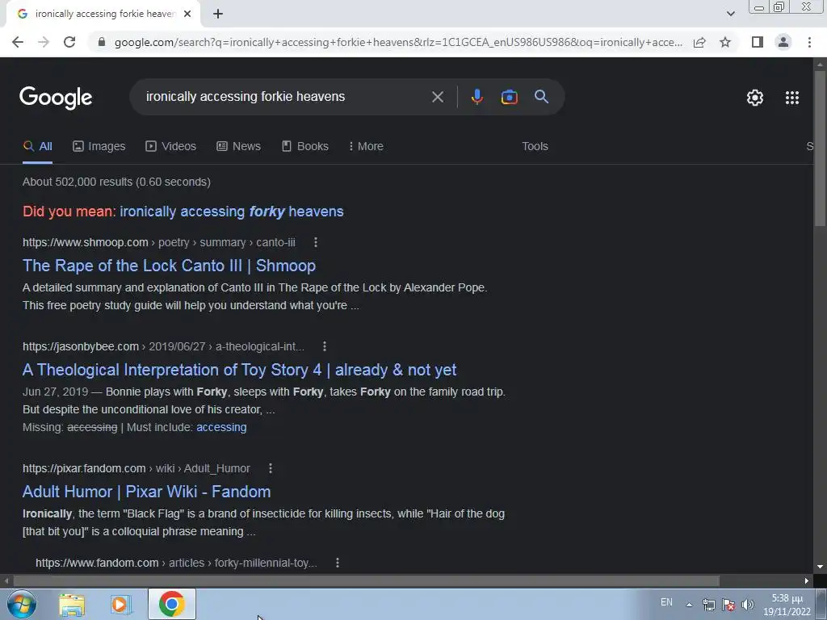Open a new tab with plus button

point(218,15)
